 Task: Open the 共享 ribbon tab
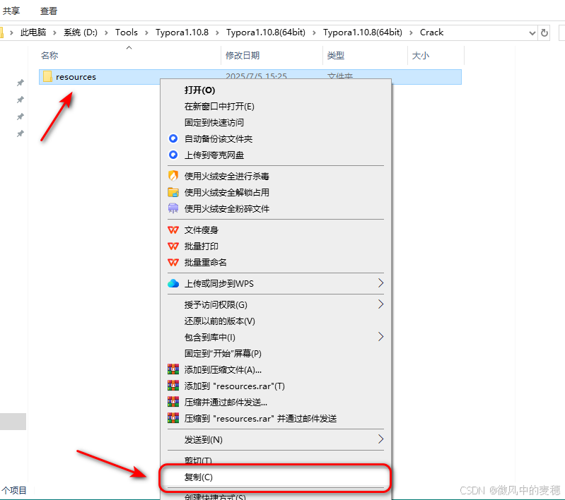(11, 11)
